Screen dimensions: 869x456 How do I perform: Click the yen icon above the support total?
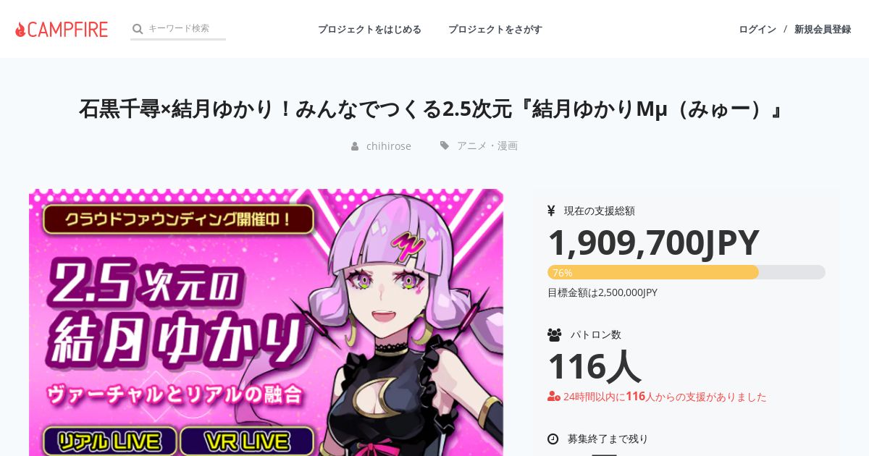pyautogui.click(x=551, y=211)
